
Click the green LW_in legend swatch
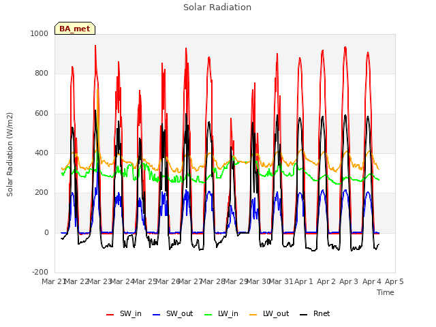(208, 315)
